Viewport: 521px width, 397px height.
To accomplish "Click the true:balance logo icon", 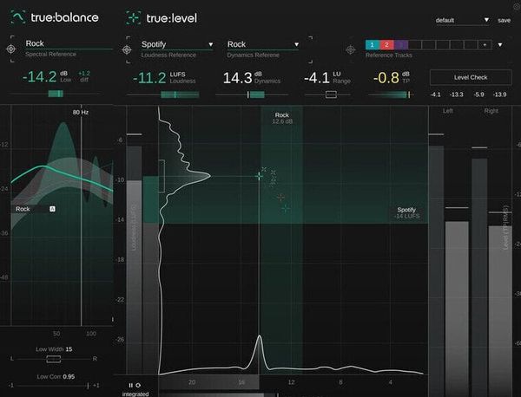I will 17,16.
